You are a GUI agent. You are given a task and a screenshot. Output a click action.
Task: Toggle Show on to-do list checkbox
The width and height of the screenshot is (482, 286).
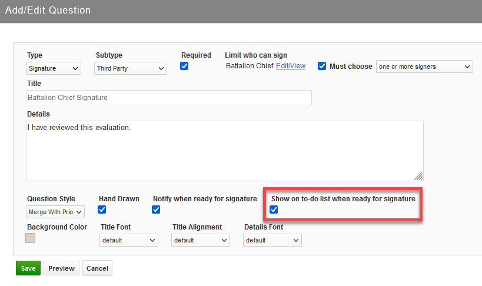click(x=274, y=209)
